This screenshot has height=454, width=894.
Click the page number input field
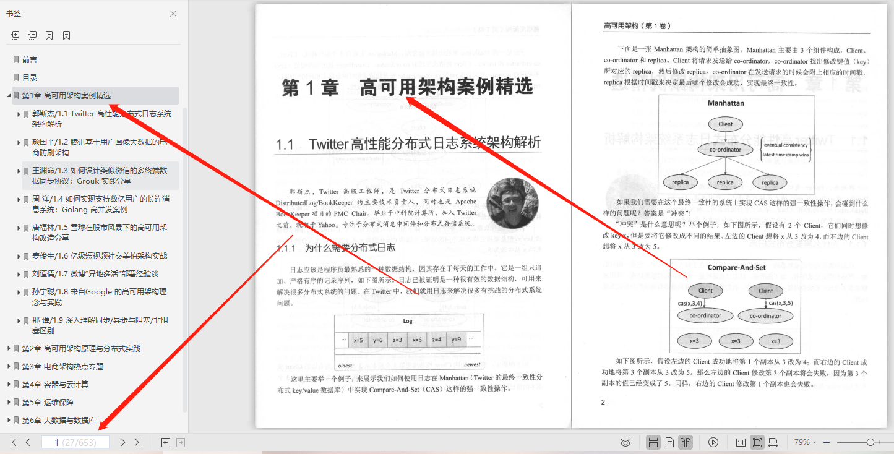(75, 442)
